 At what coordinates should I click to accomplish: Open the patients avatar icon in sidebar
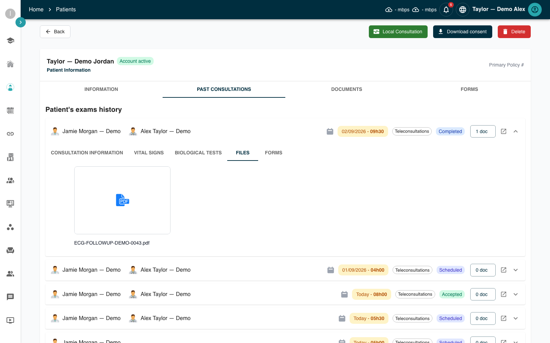tap(10, 87)
